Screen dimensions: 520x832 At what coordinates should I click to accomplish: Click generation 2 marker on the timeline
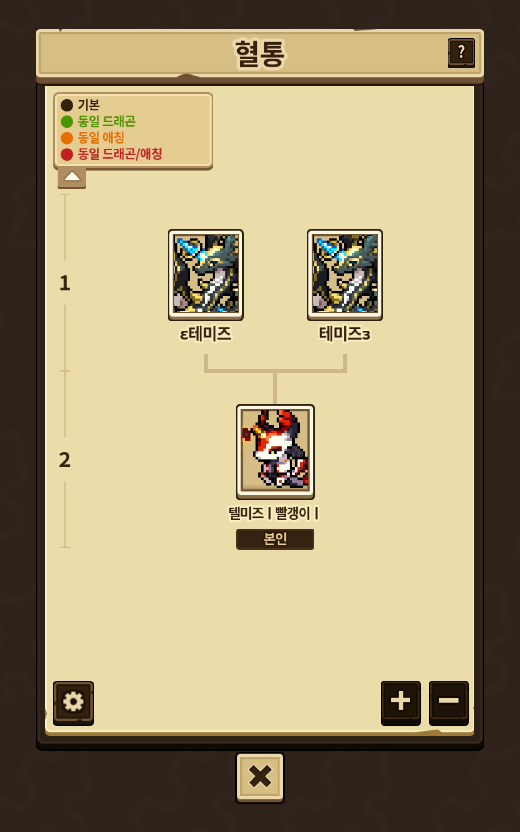[65, 460]
